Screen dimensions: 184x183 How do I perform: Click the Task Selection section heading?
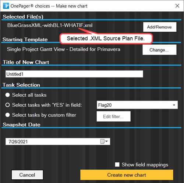click(21, 85)
